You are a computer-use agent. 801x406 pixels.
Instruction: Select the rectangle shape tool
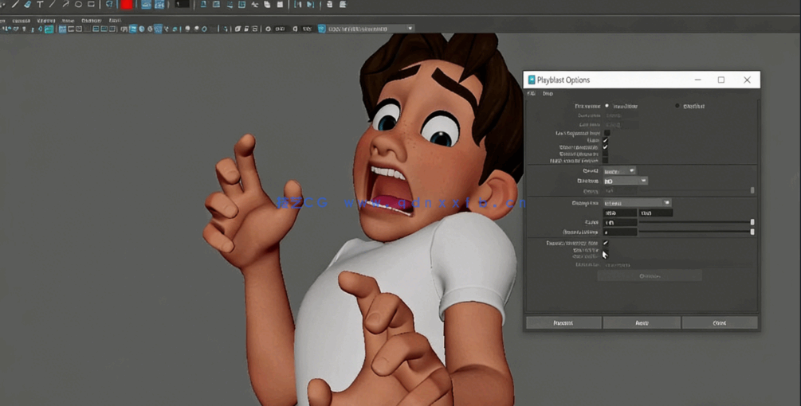[x=91, y=5]
